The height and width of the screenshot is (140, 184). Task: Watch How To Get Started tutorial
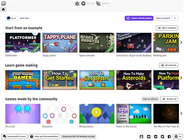click(x=60, y=80)
